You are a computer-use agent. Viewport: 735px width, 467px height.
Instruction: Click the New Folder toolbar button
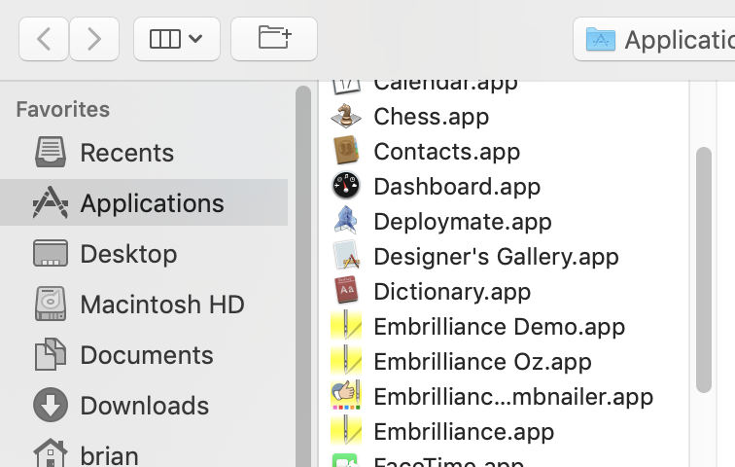(273, 39)
